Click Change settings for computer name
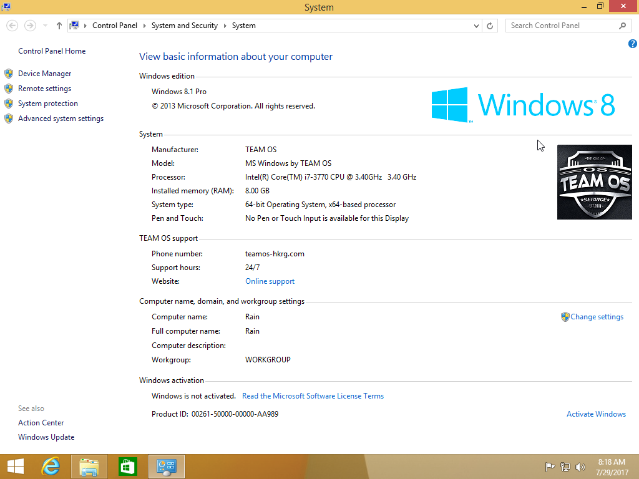Viewport: 639px width, 479px height. pos(597,317)
